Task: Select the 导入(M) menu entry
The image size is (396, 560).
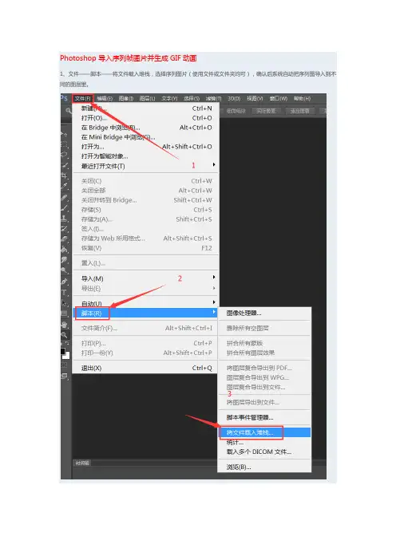Action: [146, 278]
